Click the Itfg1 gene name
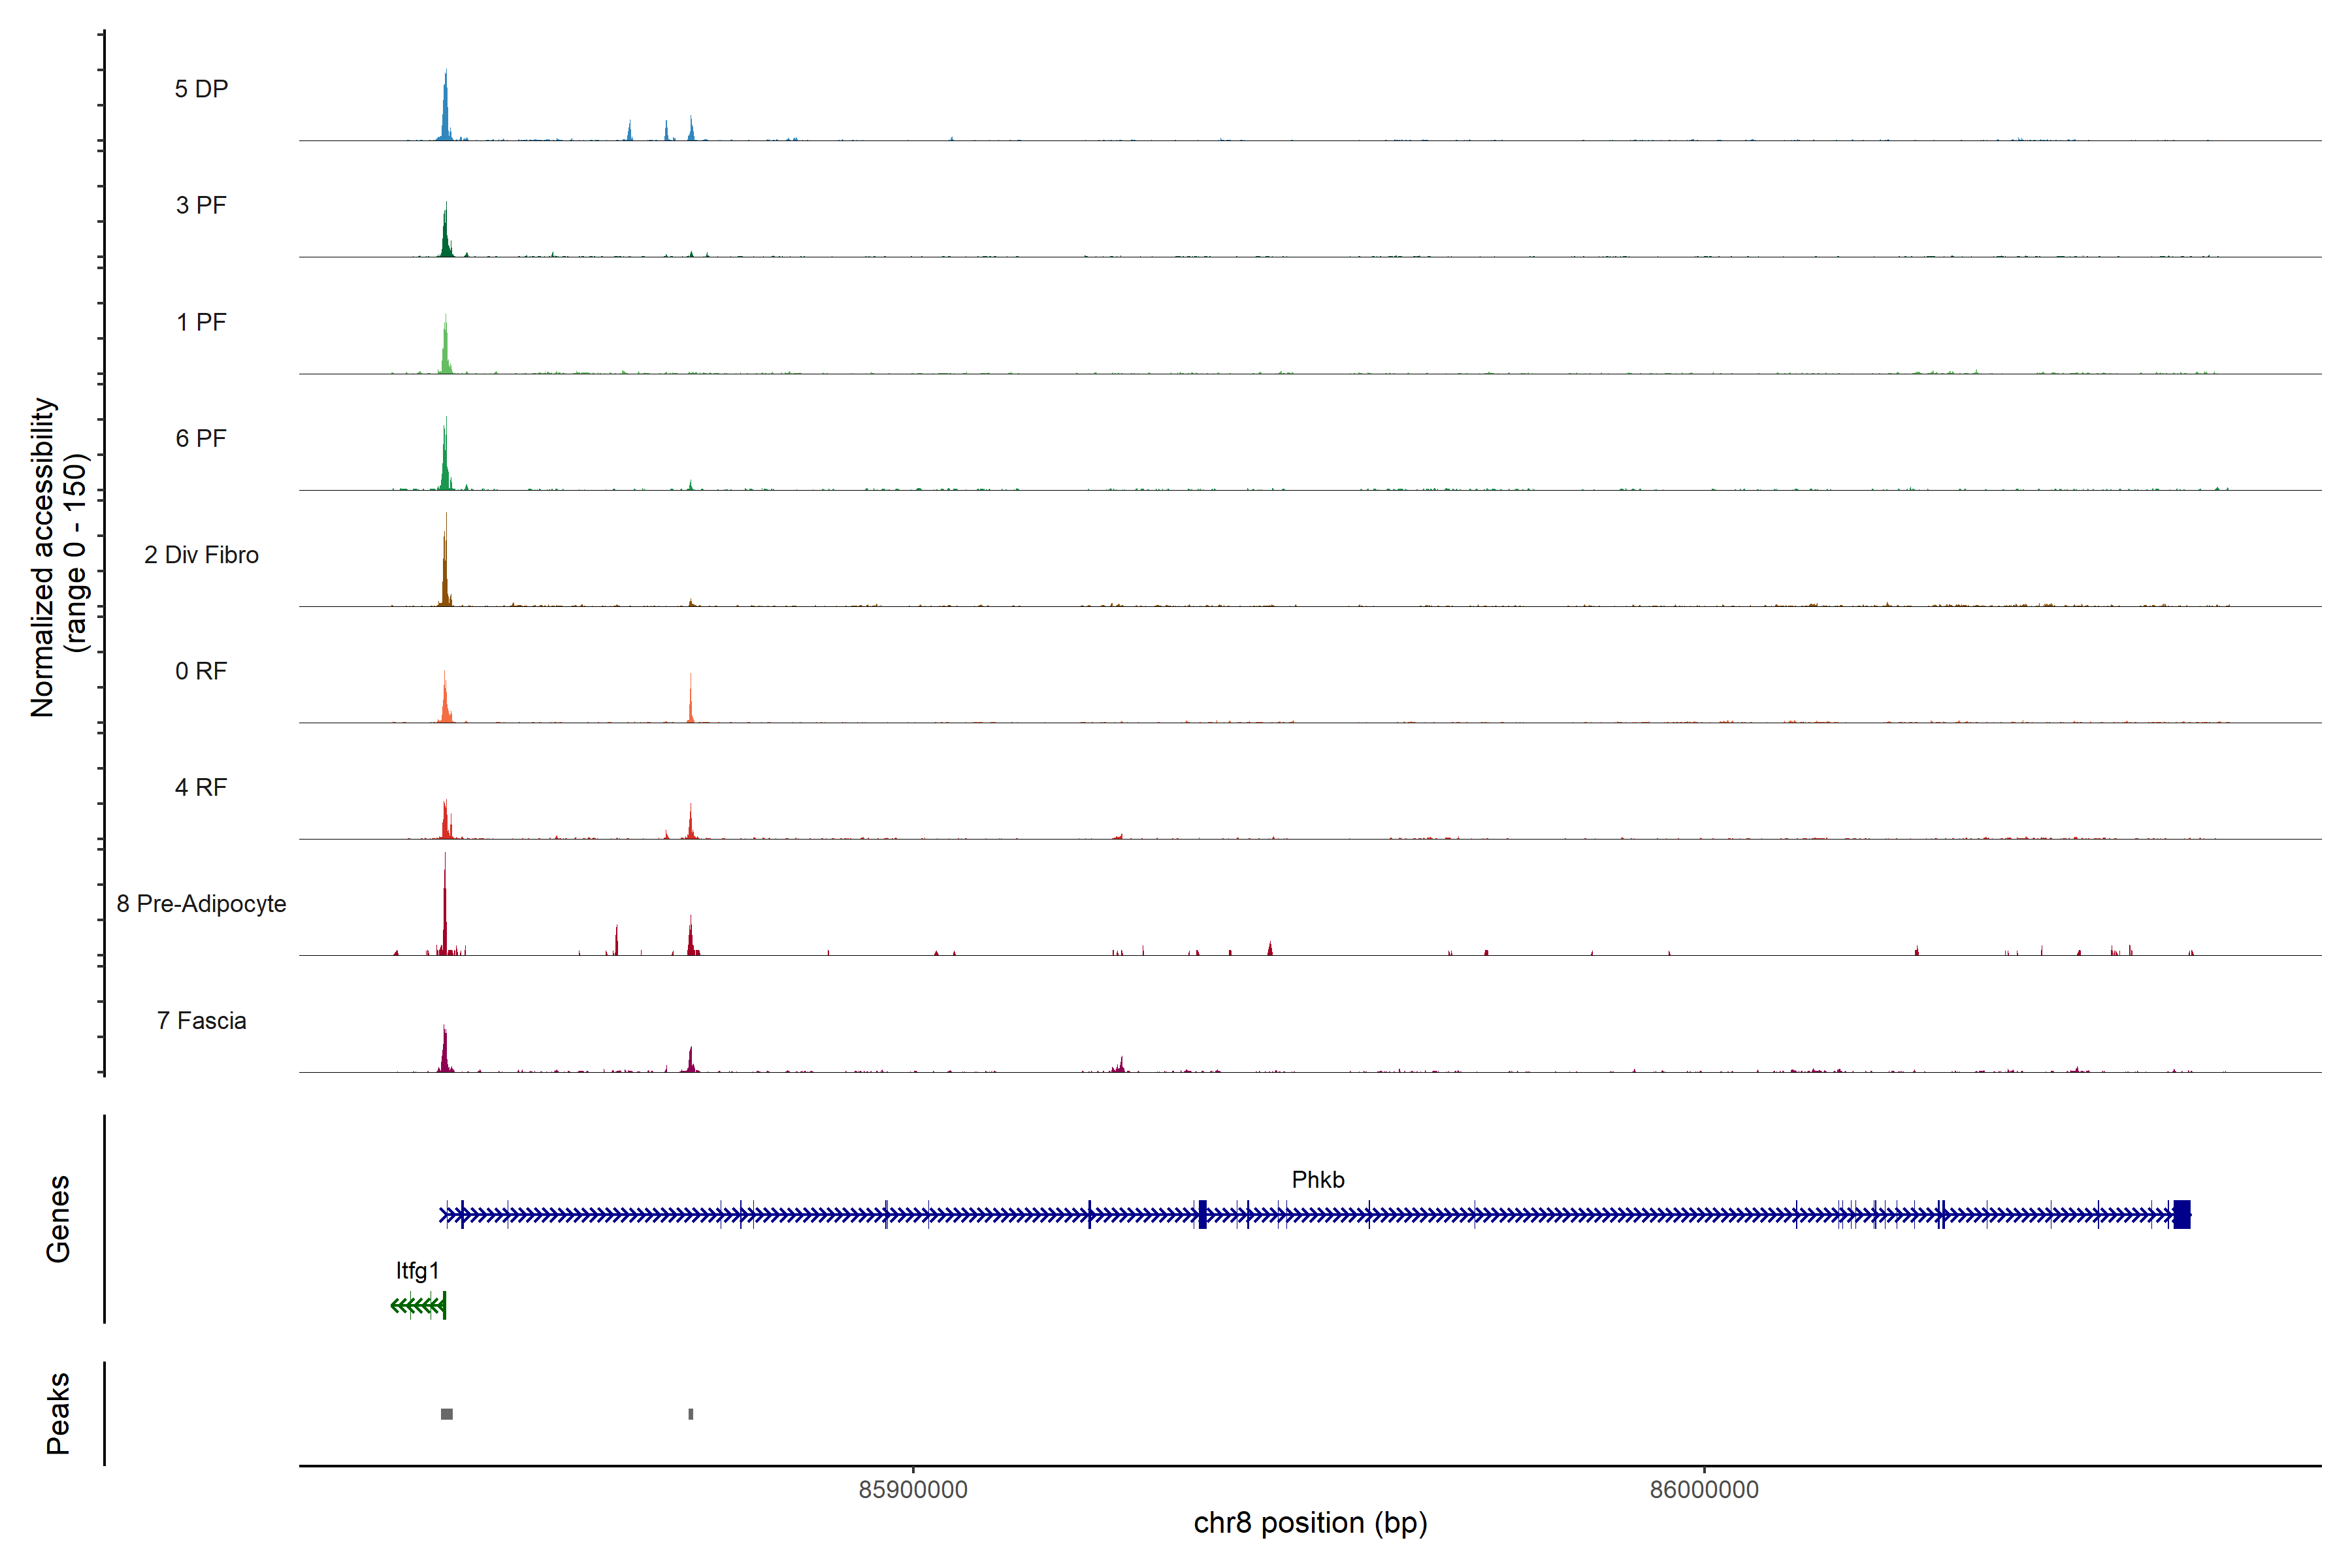 tap(417, 1271)
